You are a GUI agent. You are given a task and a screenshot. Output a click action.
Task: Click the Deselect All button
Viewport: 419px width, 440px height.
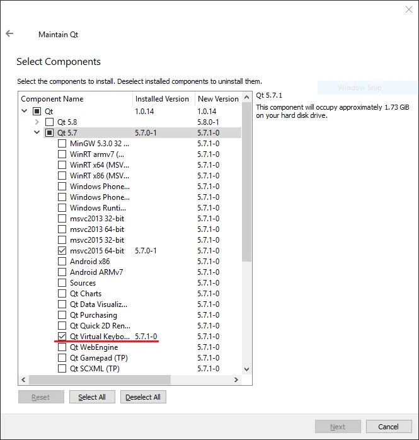tap(143, 397)
